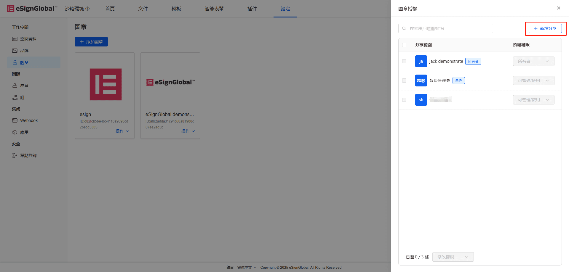Go to the 智能表單 tab
Image resolution: width=569 pixels, height=272 pixels.
click(214, 9)
